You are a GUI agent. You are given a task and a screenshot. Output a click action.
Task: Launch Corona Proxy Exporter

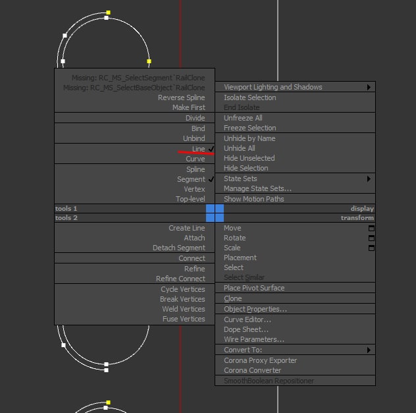tap(260, 360)
